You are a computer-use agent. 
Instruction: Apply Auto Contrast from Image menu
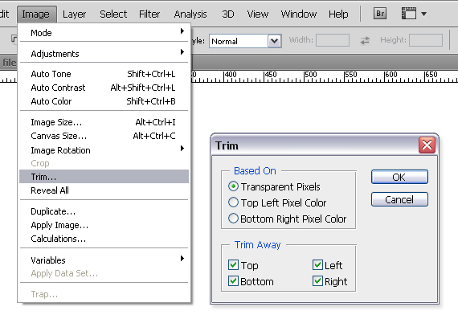pos(104,88)
